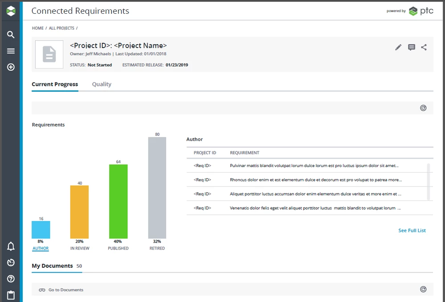
Task: Refresh the Current Progress panel
Action: pos(423,107)
